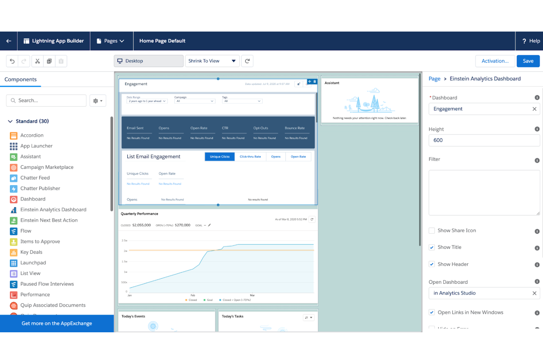
Task: Open Help in the header
Action: pyautogui.click(x=531, y=41)
